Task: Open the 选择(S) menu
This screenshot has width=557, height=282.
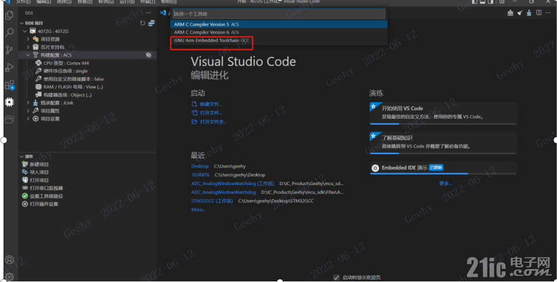Action: point(64,1)
